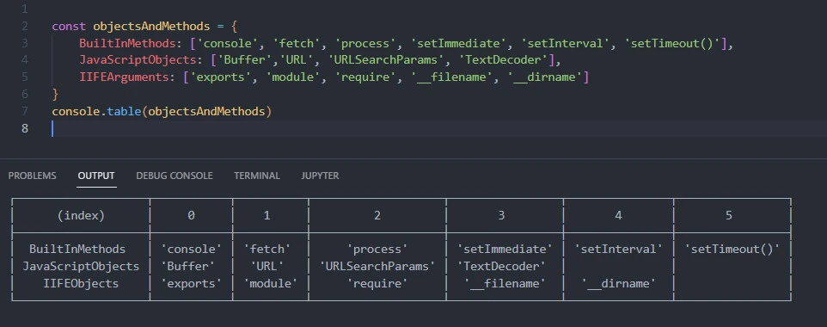Image resolution: width=827 pixels, height=327 pixels.
Task: Open the JUPYTER panel tab
Action: 320,176
